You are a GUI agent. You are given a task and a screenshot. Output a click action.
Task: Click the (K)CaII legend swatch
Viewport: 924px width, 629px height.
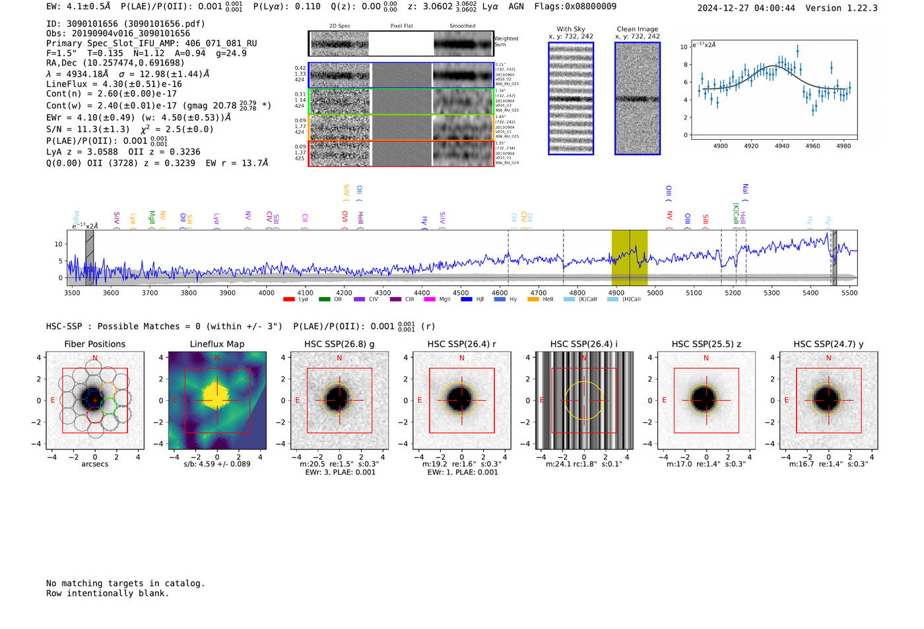(x=569, y=299)
